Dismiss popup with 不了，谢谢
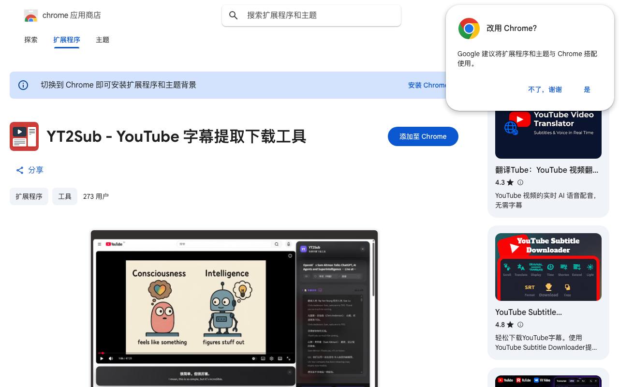Viewport: 619px width, 387px height. point(545,89)
